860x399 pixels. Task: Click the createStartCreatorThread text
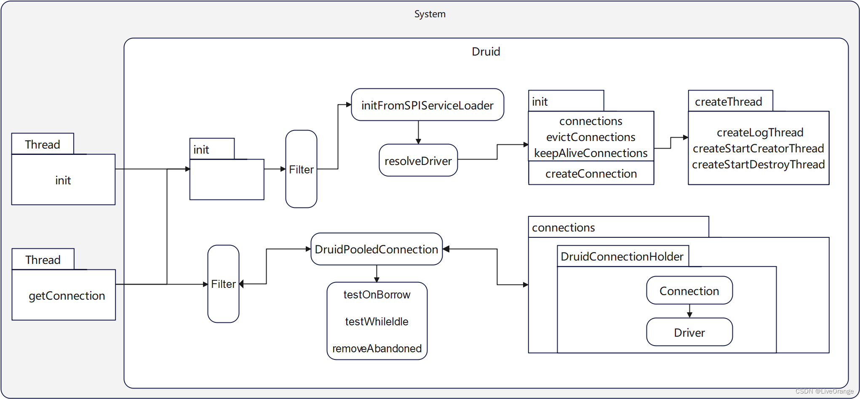click(759, 149)
